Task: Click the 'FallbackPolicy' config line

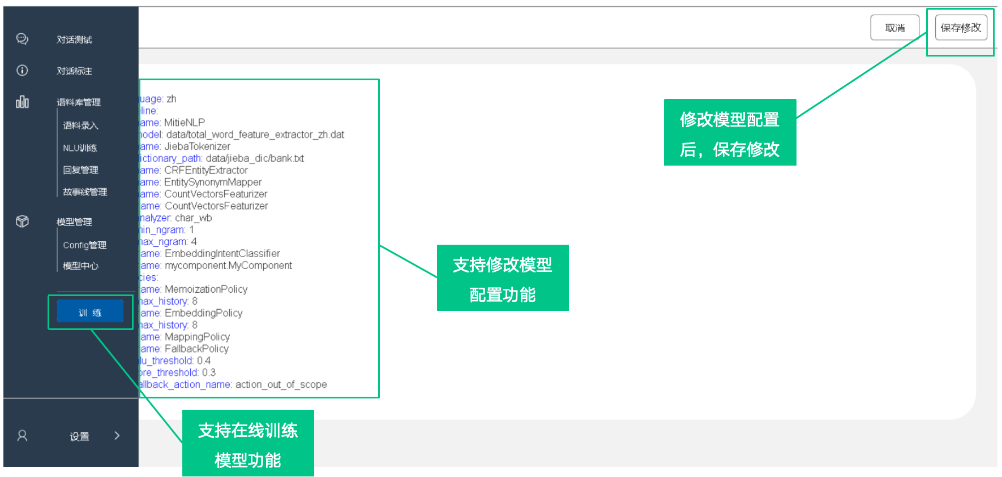Action: 197,349
